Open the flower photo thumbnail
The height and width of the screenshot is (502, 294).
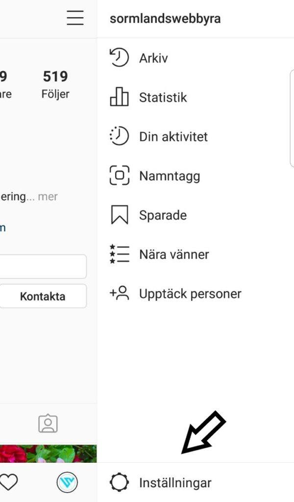click(48, 453)
